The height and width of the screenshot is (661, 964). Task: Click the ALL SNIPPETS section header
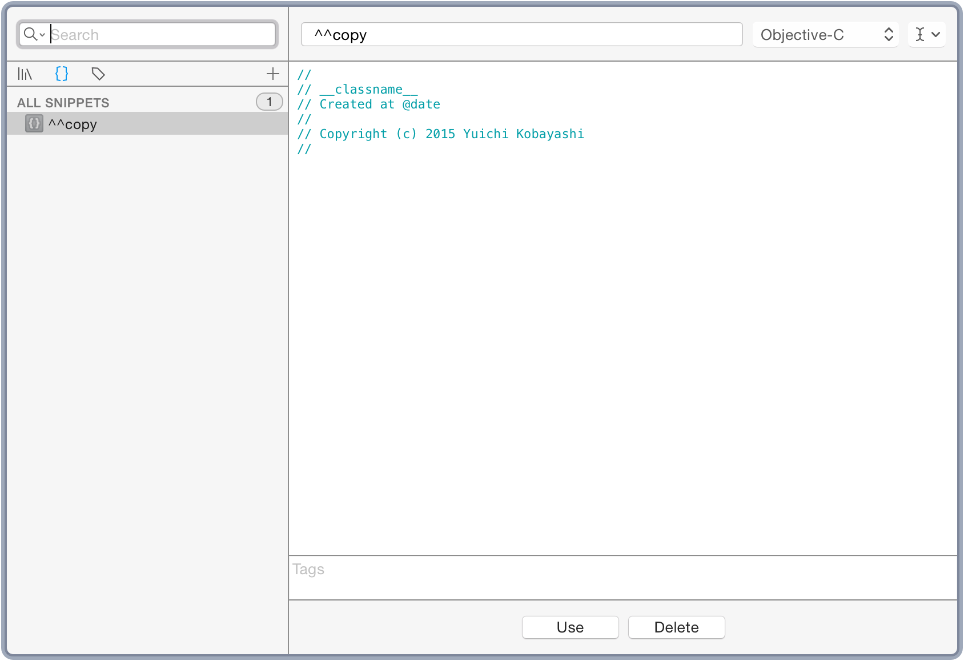[63, 103]
